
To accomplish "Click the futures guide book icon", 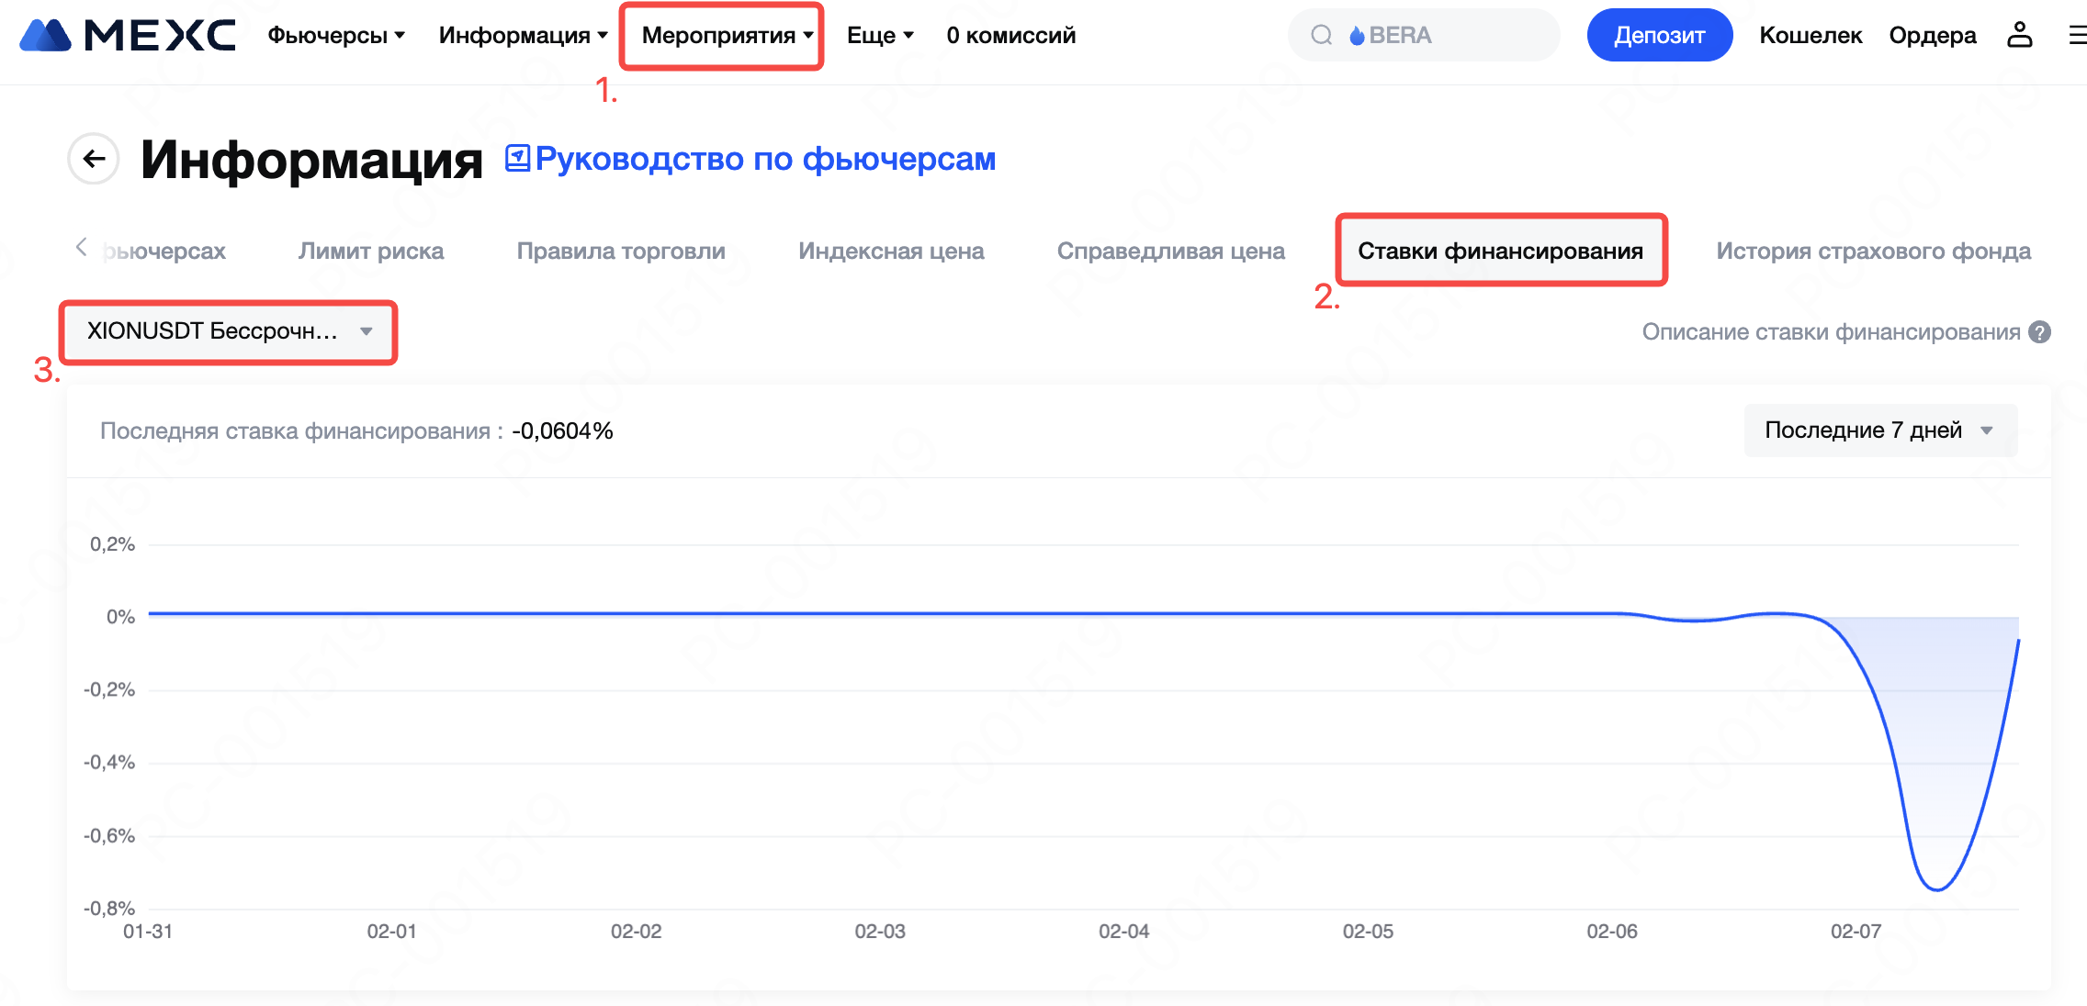I will click(x=517, y=158).
